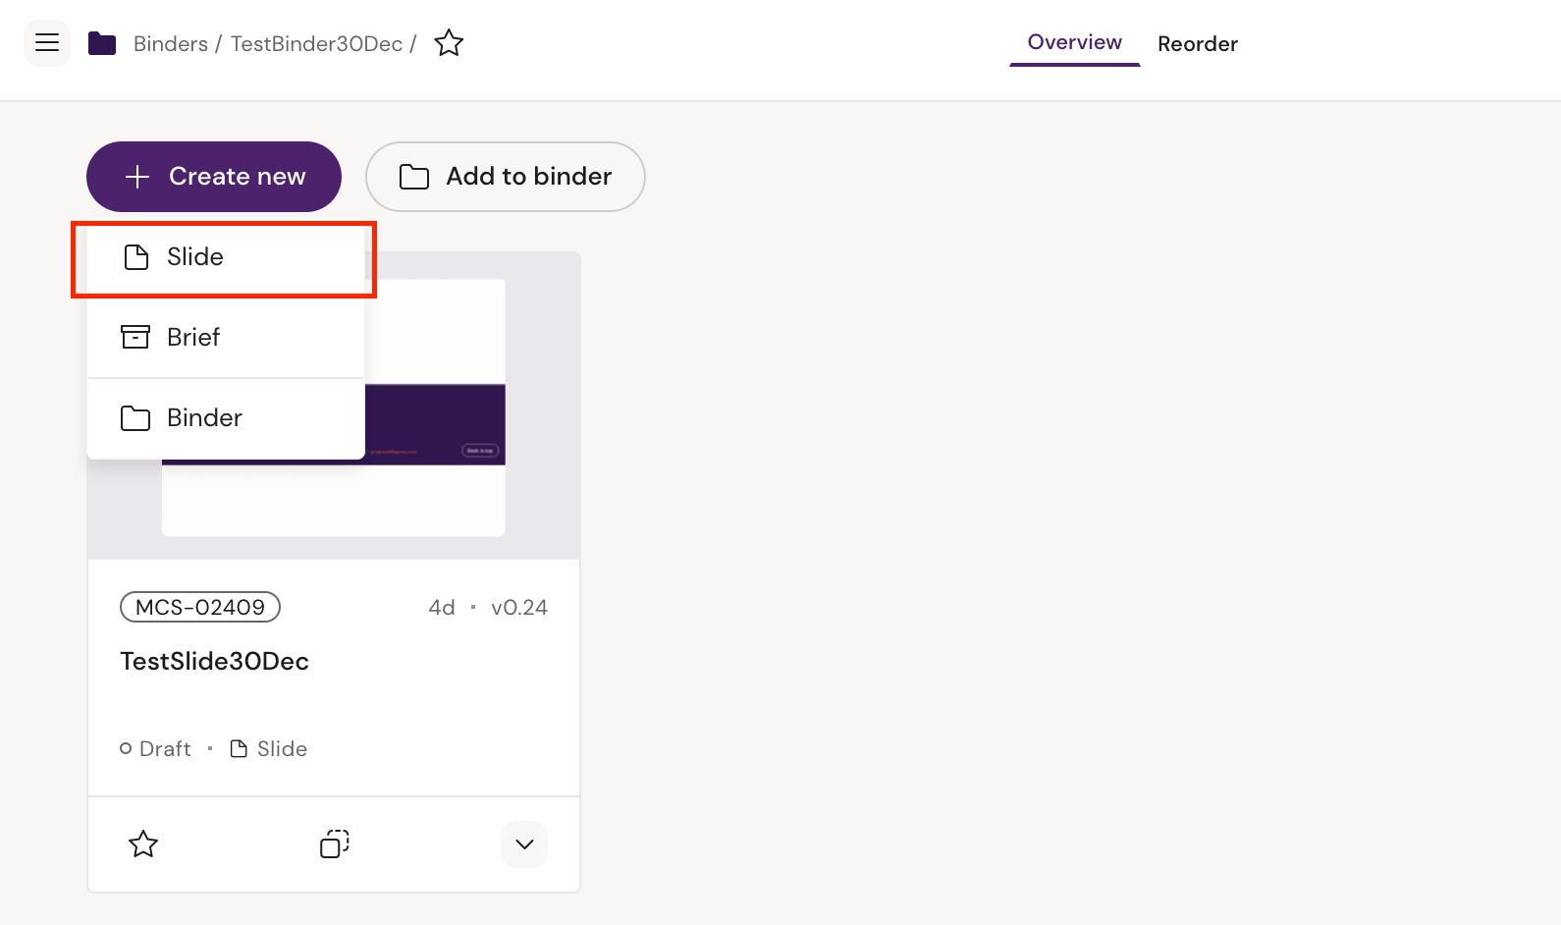The image size is (1561, 925).
Task: Switch to the Overview tab
Action: 1074,42
